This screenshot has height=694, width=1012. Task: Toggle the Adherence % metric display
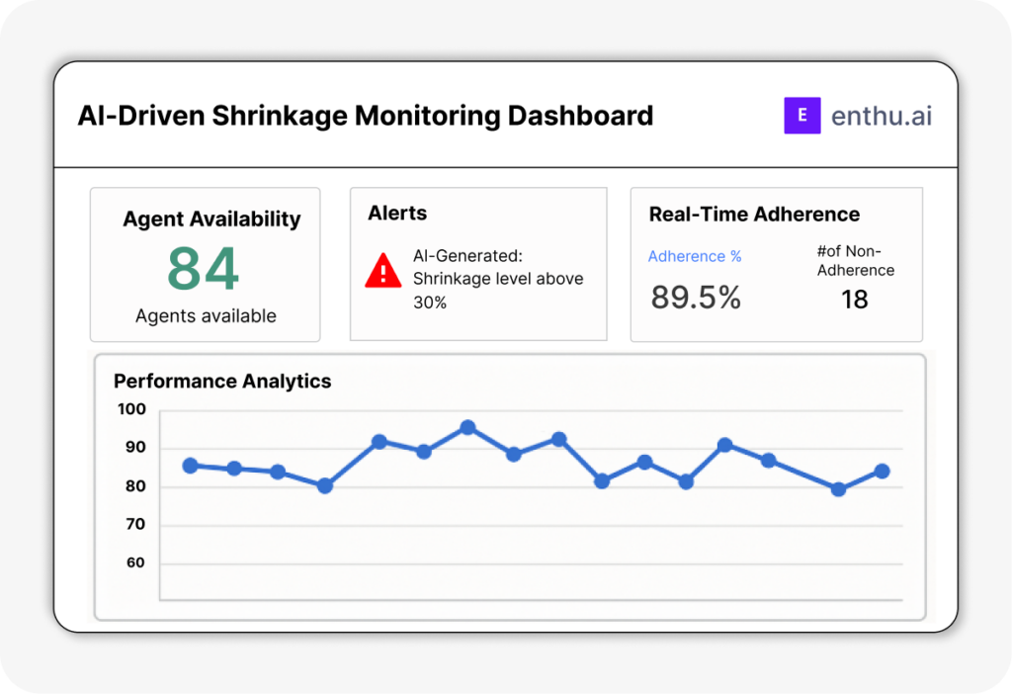pyautogui.click(x=695, y=256)
